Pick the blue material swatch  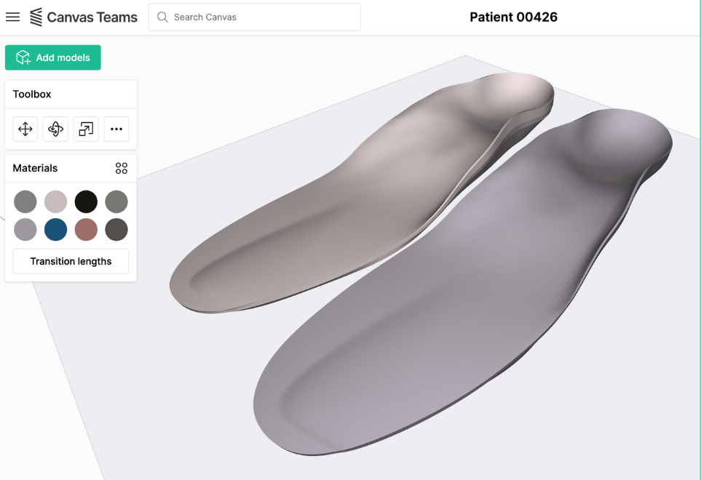(x=55, y=230)
